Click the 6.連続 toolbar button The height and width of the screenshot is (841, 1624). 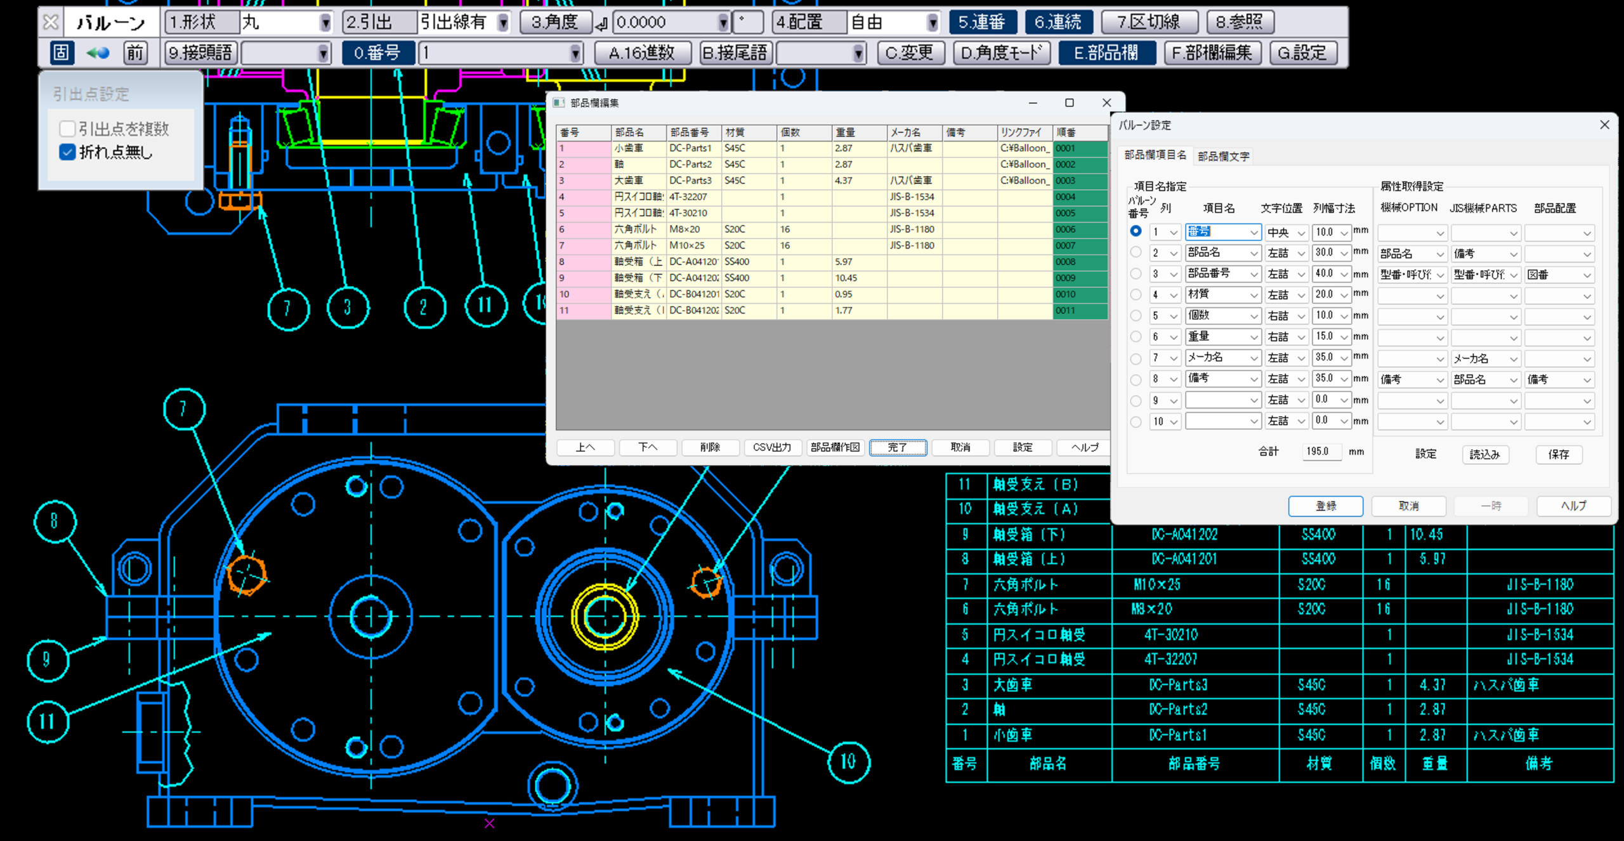[x=1058, y=23]
